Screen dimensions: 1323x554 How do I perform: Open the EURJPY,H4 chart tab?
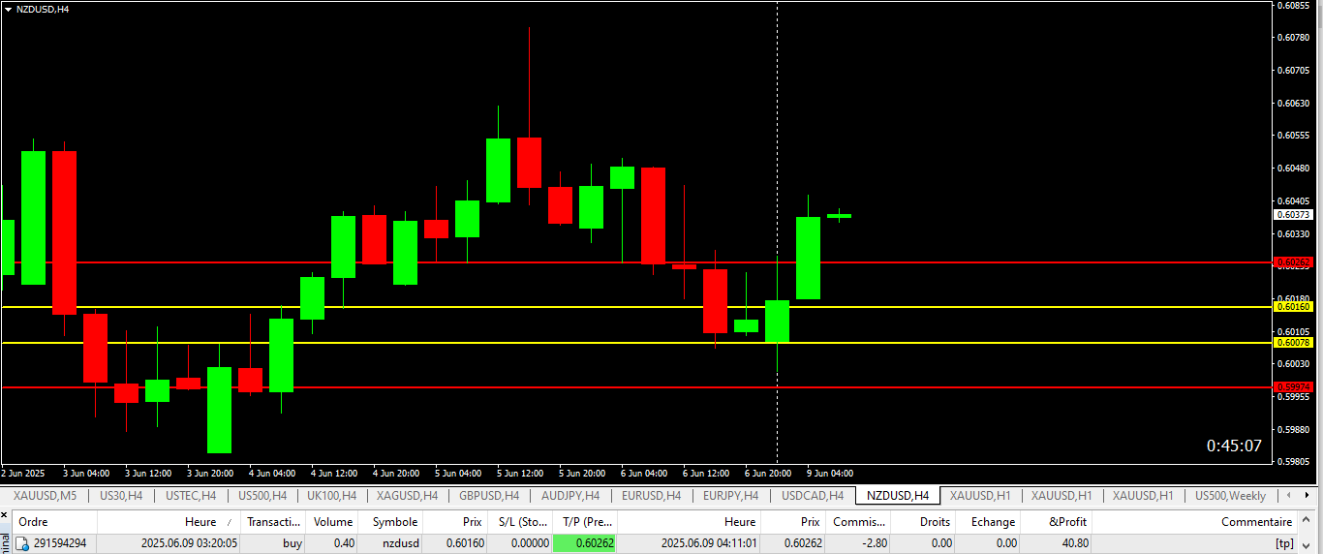coord(731,496)
